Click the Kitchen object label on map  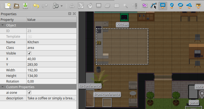(123, 25)
